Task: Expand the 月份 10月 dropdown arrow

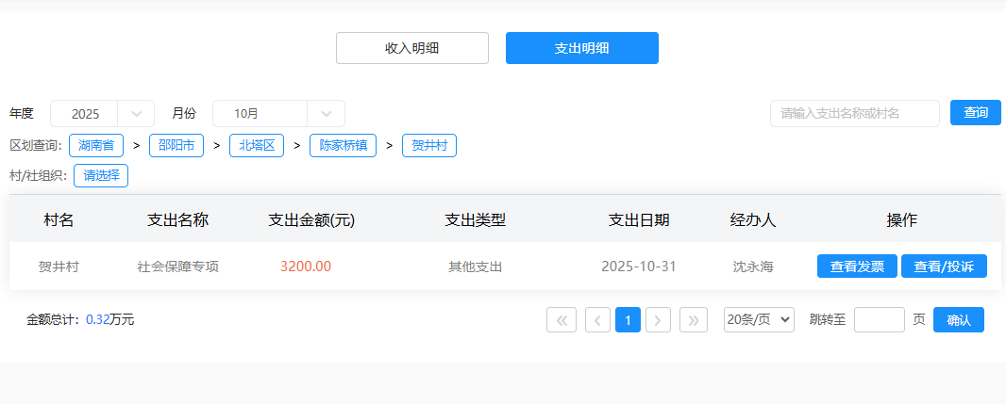Action: pyautogui.click(x=327, y=114)
